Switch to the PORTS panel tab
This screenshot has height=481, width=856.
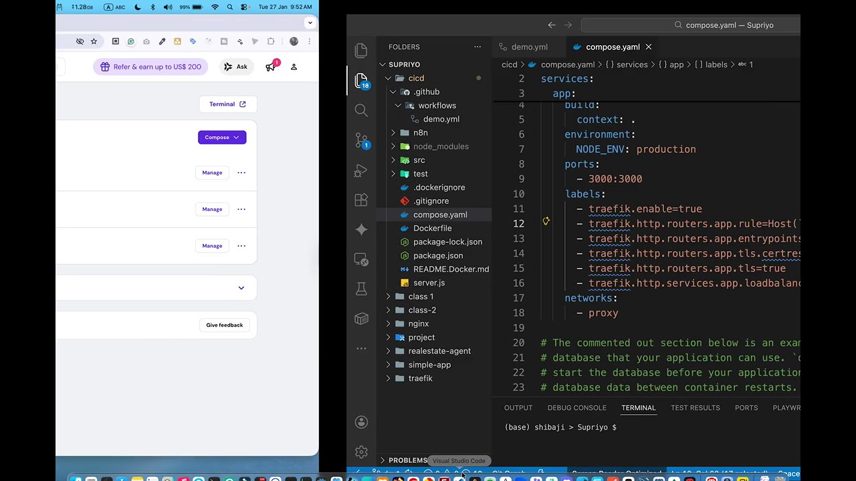tap(746, 408)
